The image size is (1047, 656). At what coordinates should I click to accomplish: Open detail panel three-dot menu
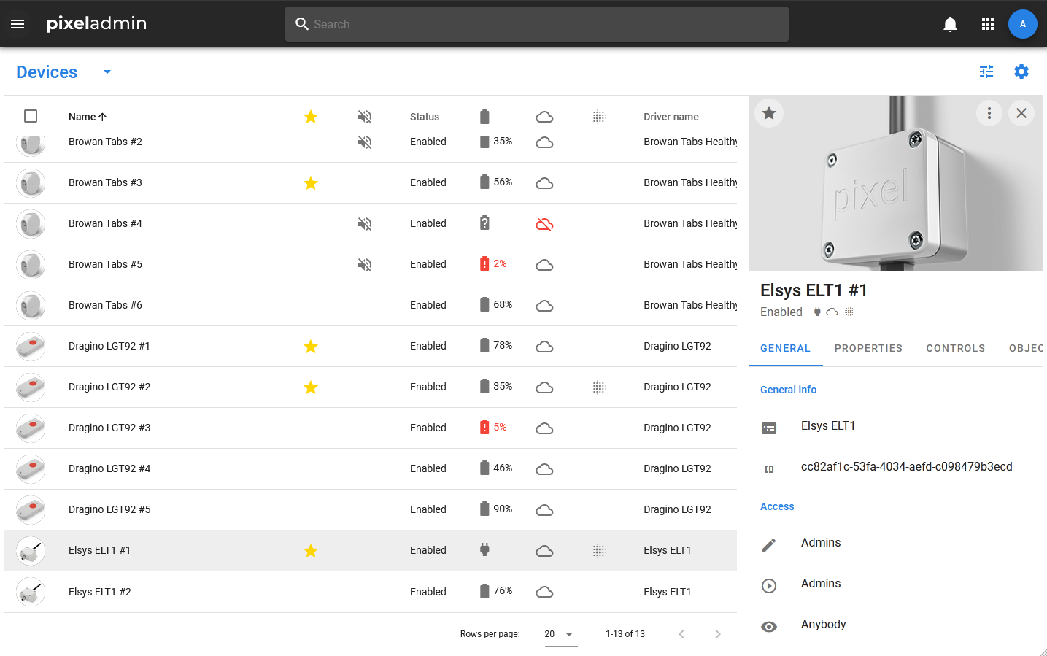pyautogui.click(x=989, y=113)
